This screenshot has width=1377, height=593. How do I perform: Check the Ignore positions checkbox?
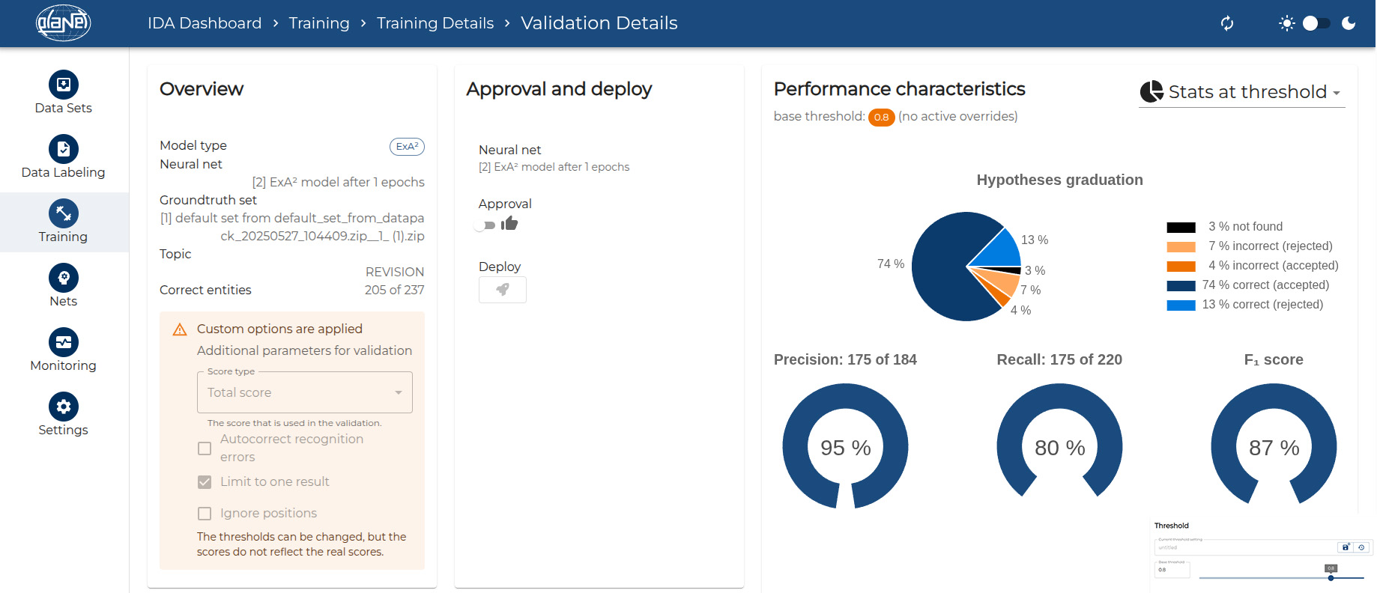pyautogui.click(x=205, y=514)
